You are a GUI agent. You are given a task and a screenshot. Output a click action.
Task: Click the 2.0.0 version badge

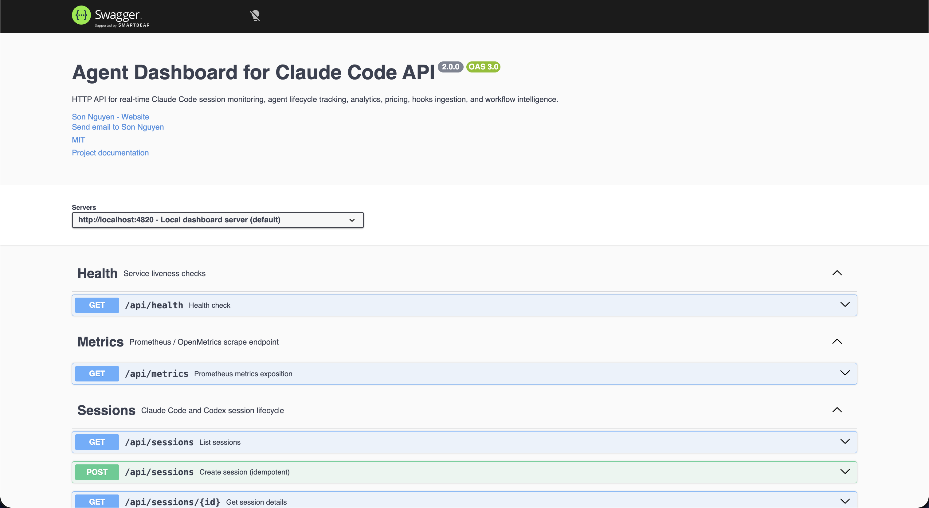point(450,67)
